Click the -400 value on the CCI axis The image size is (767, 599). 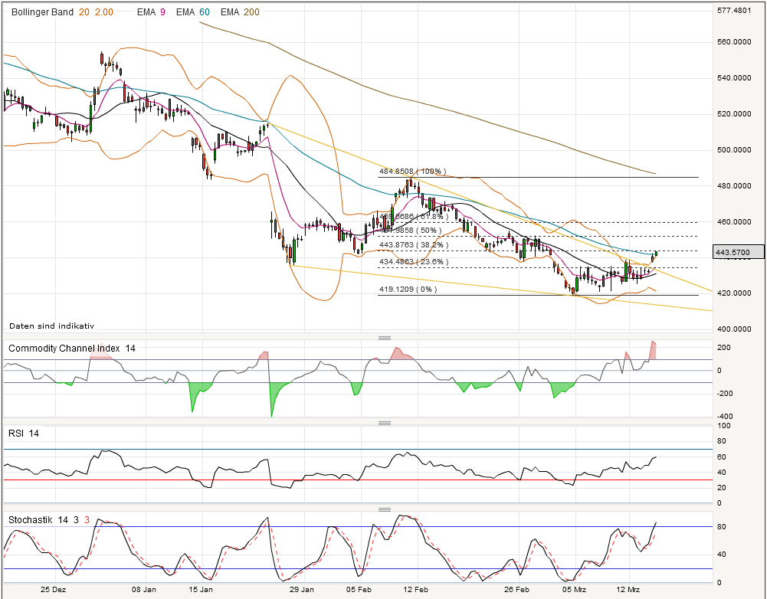pyautogui.click(x=724, y=417)
